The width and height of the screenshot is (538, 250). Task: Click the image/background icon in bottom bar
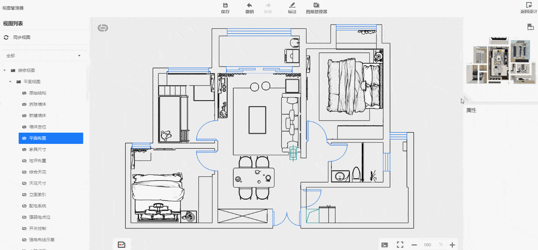(384, 245)
